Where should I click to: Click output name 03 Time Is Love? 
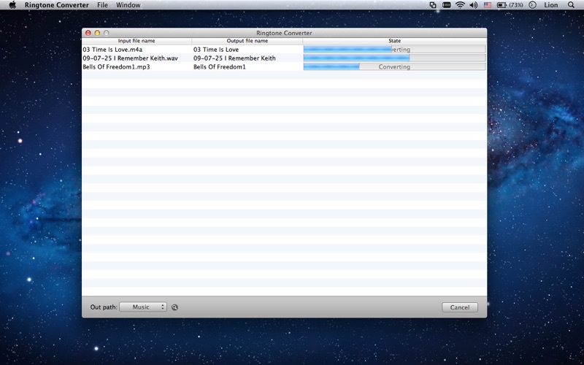tap(216, 50)
